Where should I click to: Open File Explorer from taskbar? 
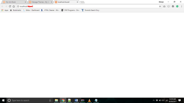click(x=56, y=100)
